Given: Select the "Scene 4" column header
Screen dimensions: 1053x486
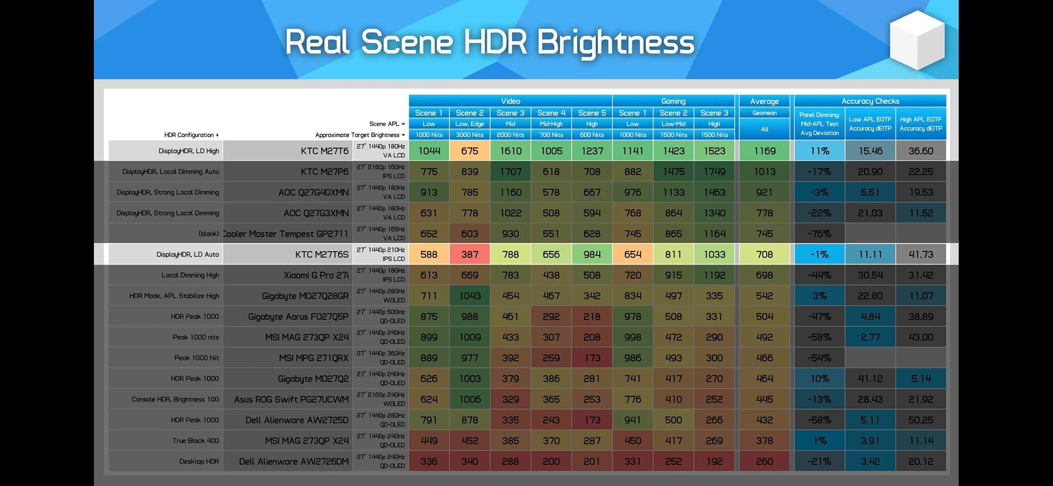Looking at the screenshot, I should tap(551, 113).
